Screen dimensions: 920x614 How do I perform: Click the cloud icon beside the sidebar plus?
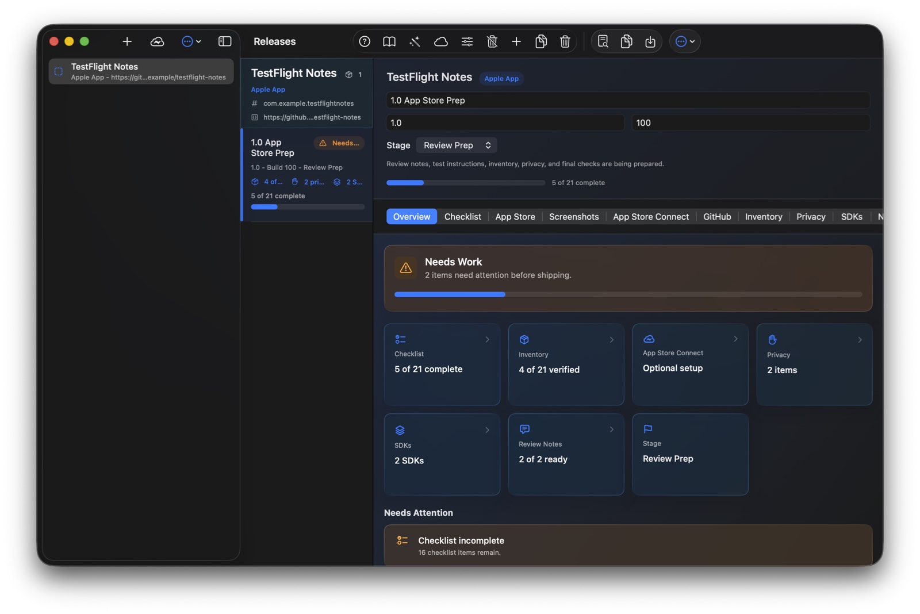tap(157, 41)
